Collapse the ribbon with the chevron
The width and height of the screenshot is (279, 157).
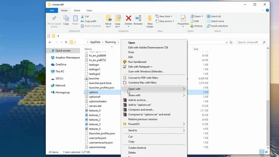[262, 10]
